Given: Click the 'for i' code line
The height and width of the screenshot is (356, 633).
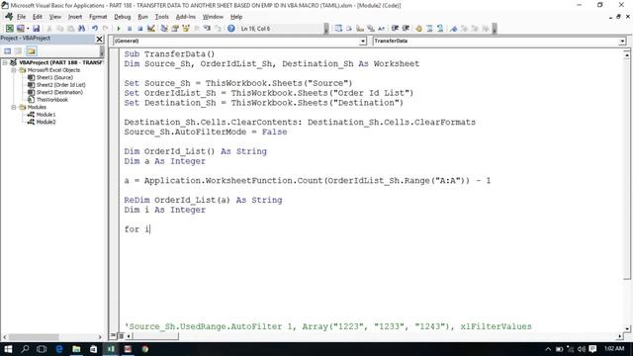Looking at the screenshot, I should (x=136, y=229).
